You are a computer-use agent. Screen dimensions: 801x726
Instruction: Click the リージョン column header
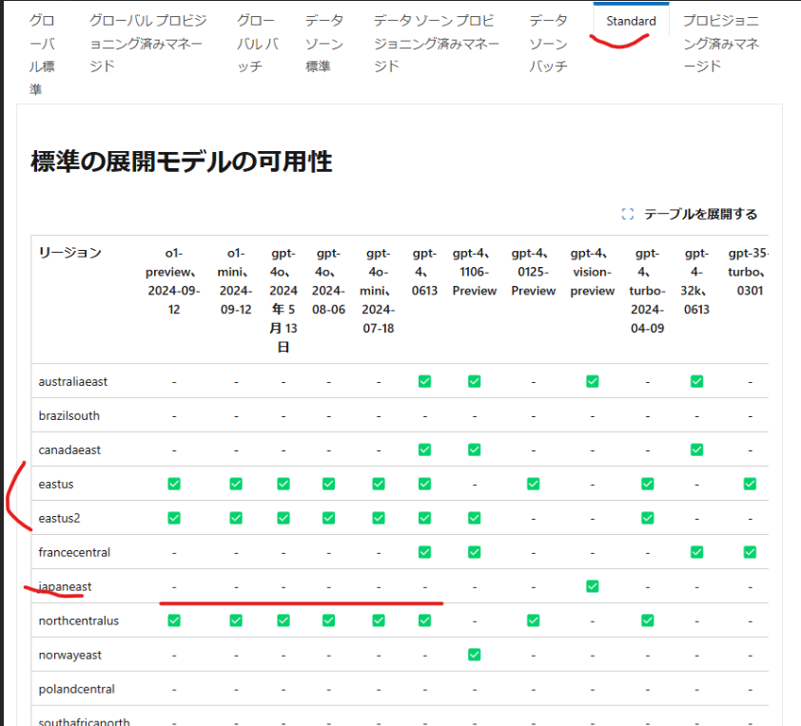coord(70,253)
